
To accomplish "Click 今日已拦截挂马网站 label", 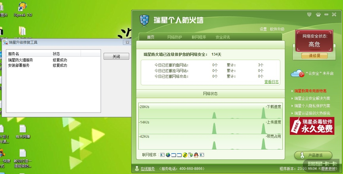I will (x=171, y=71).
